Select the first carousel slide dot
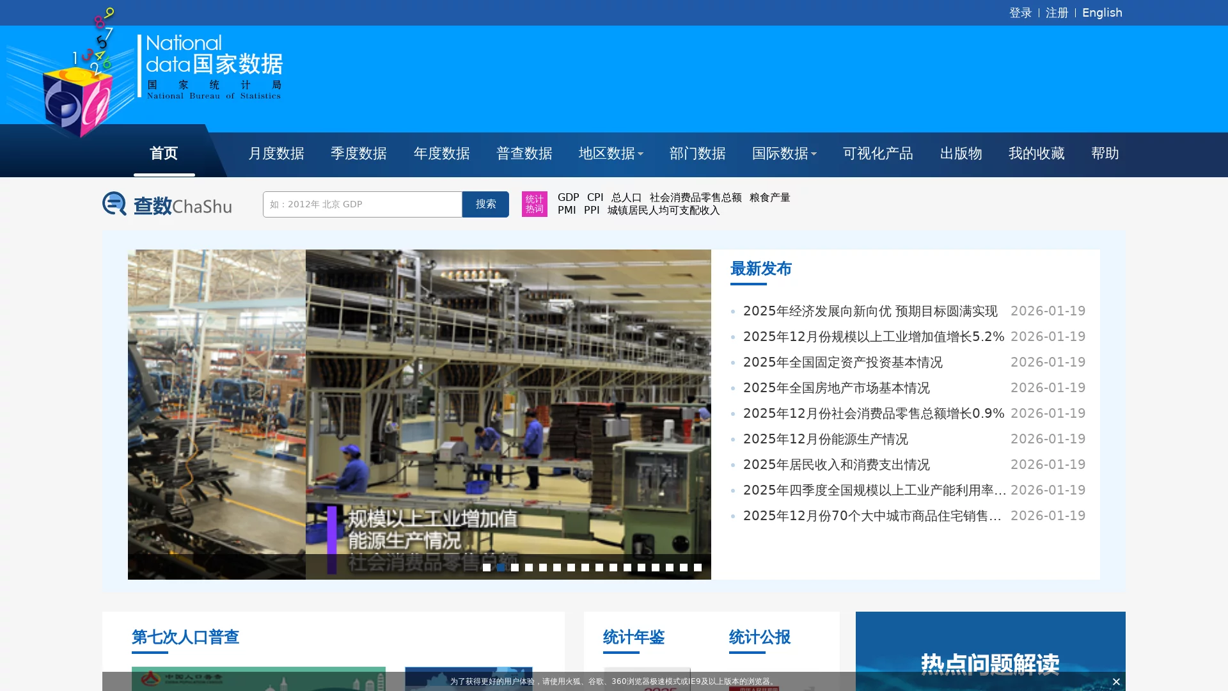Screen dimensions: 1228x691 (487, 568)
